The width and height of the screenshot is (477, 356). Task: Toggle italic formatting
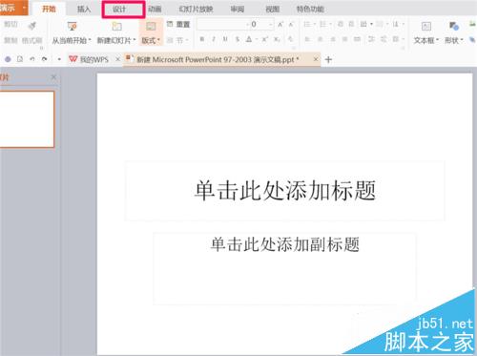click(214, 39)
